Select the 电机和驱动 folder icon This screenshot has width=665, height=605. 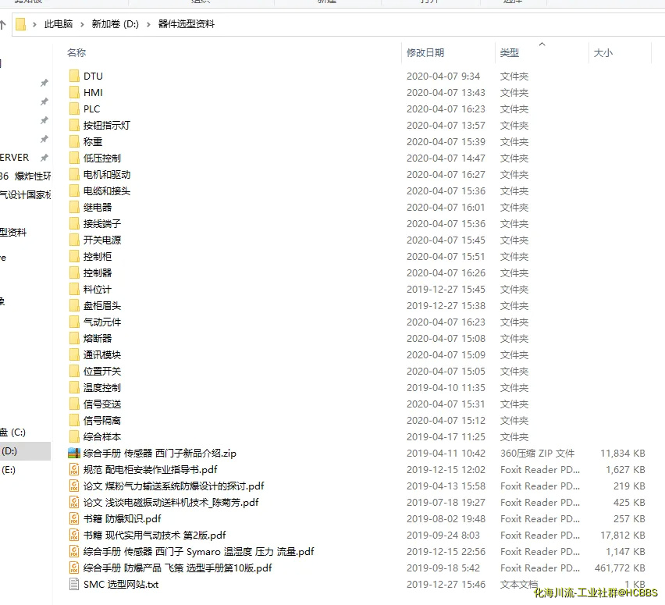74,174
